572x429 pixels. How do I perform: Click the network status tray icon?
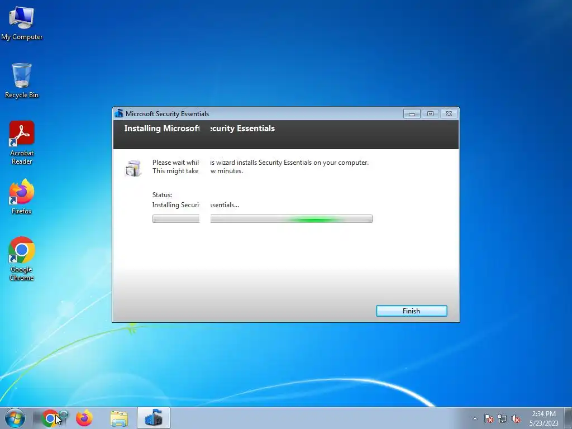click(x=502, y=418)
